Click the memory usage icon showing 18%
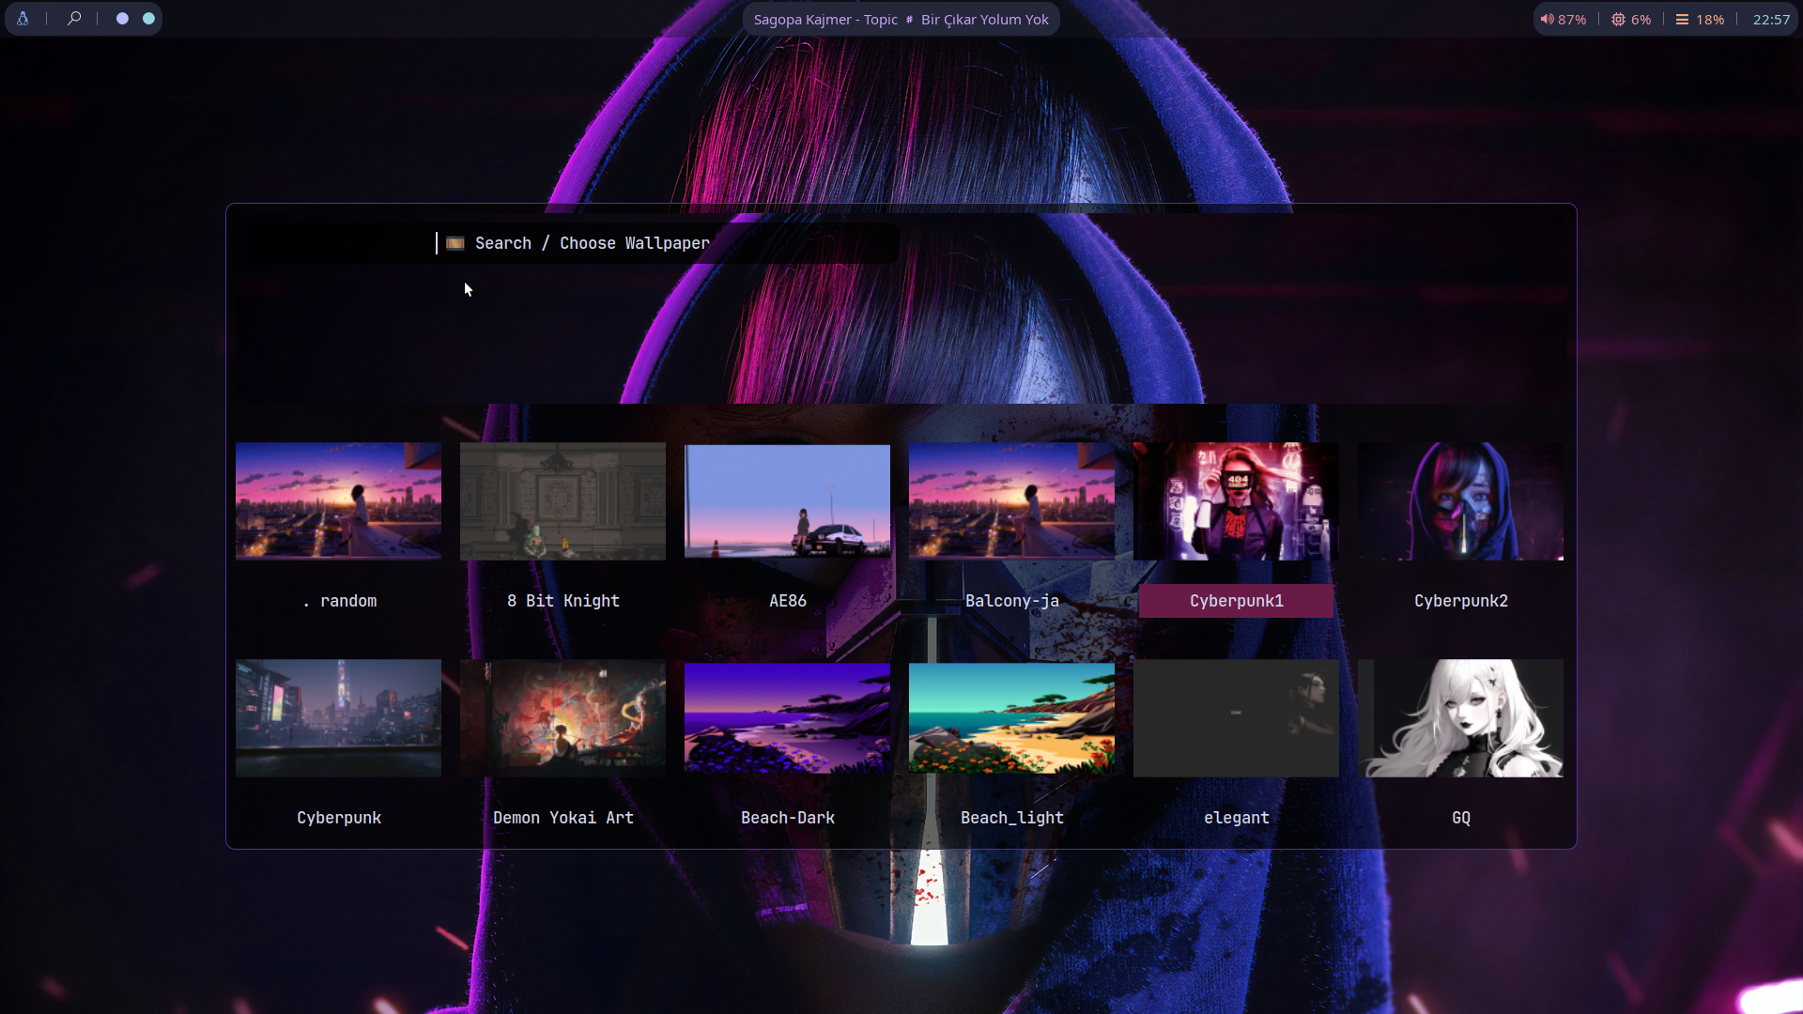 [1682, 20]
